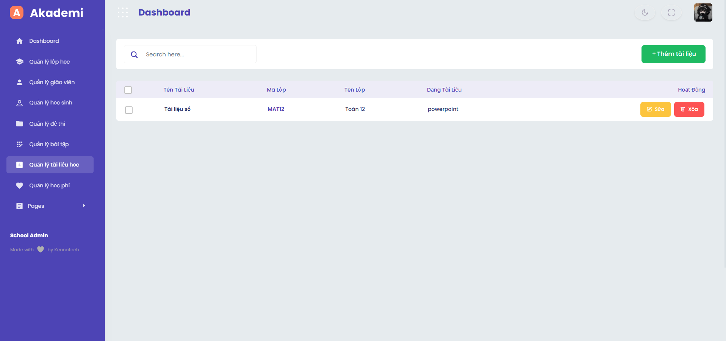Screen dimensions: 726x341
Task: Tick the checkbox for Tài liệu số row
Action: pyautogui.click(x=129, y=110)
